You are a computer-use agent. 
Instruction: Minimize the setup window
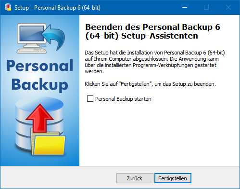click(x=185, y=7)
